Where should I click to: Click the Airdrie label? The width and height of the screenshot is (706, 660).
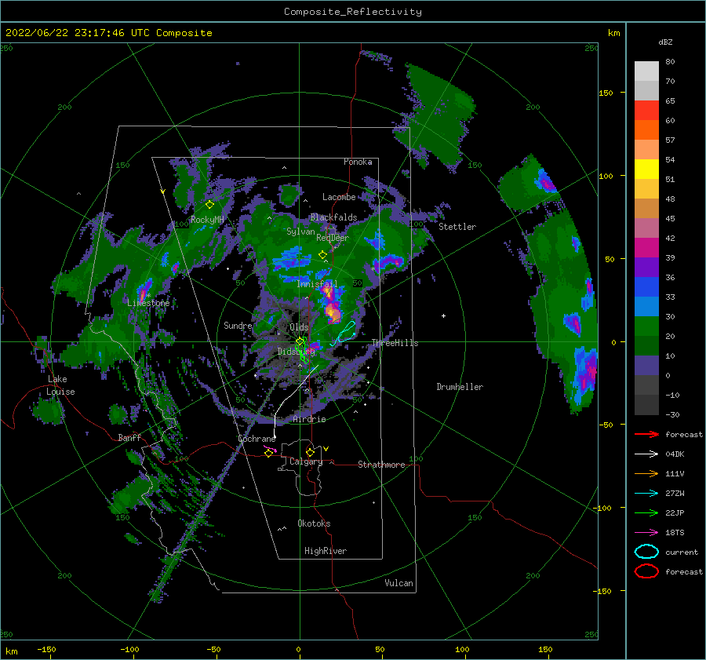309,419
